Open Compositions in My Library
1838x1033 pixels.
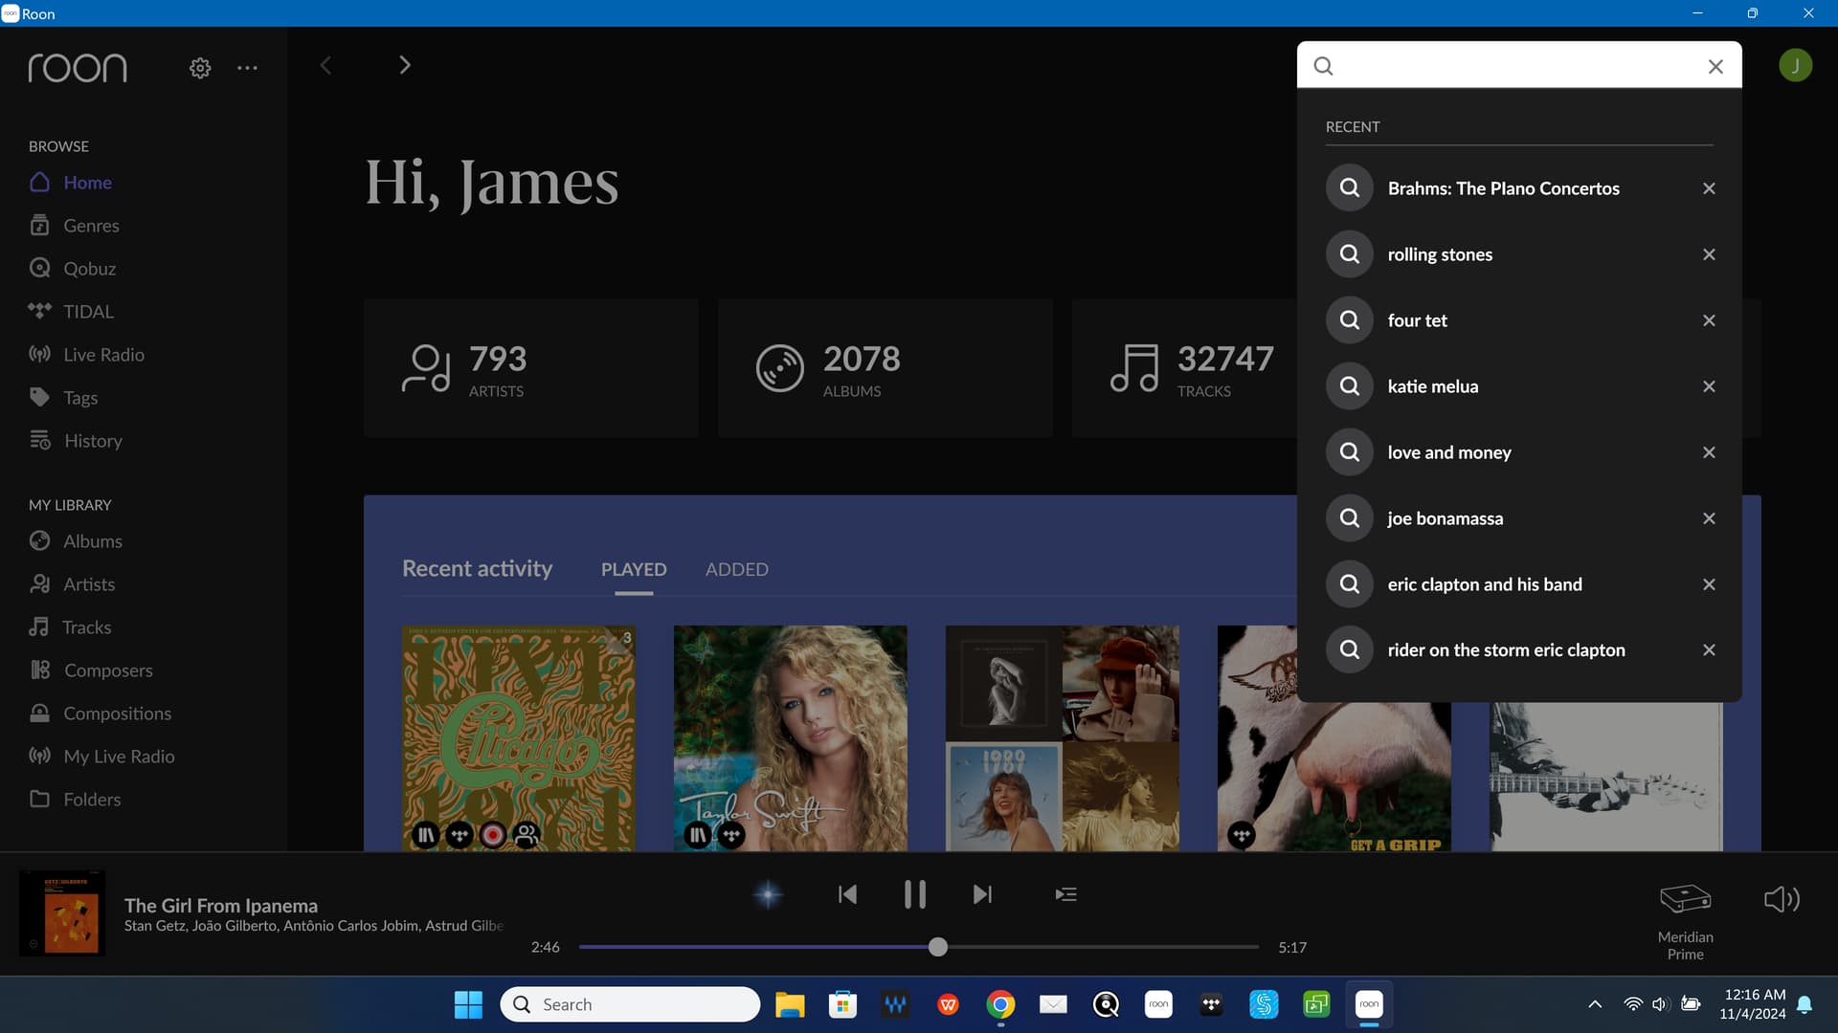click(x=101, y=713)
